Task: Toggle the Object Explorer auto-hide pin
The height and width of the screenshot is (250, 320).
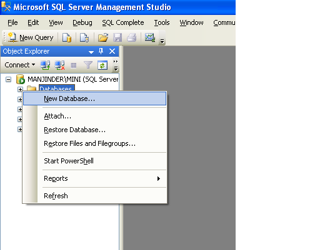Action: click(101, 51)
